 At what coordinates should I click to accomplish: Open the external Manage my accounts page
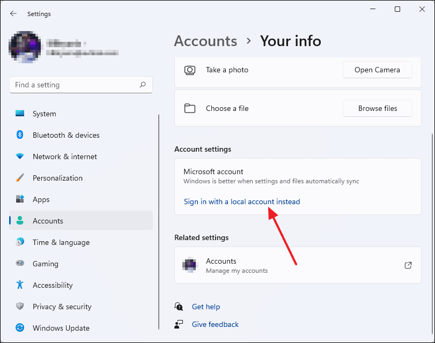[408, 265]
